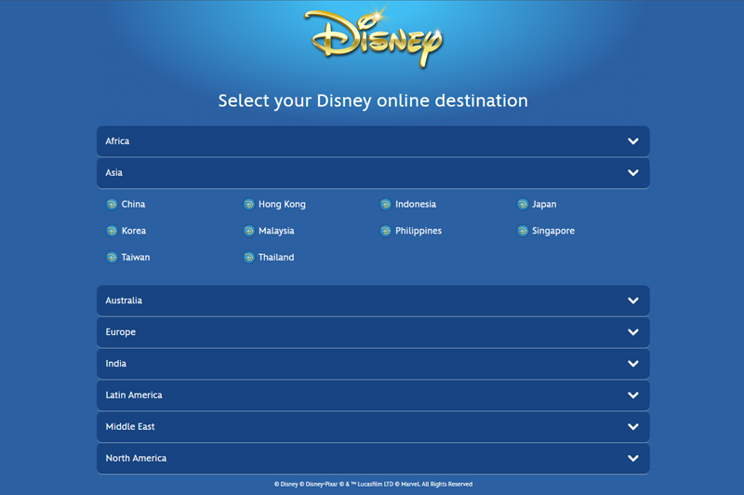Open the Australia region row
Viewport: 744px width, 495px height.
point(372,301)
